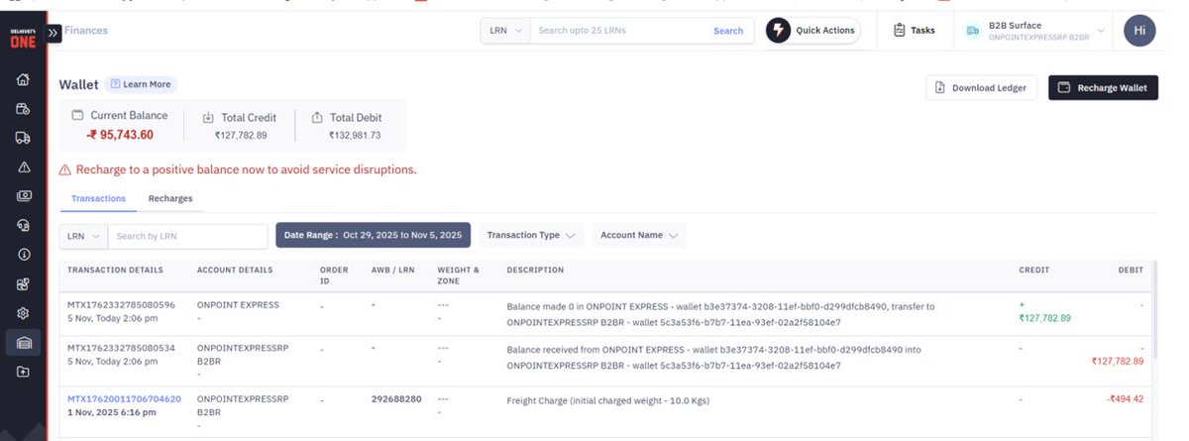Click the Search upto 25 LRNs field
Screen dimensions: 1189x441
pos(617,31)
